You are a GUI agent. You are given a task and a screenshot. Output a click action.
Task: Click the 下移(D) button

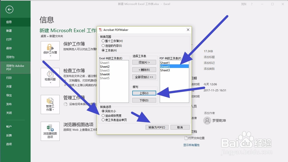coord(144,100)
